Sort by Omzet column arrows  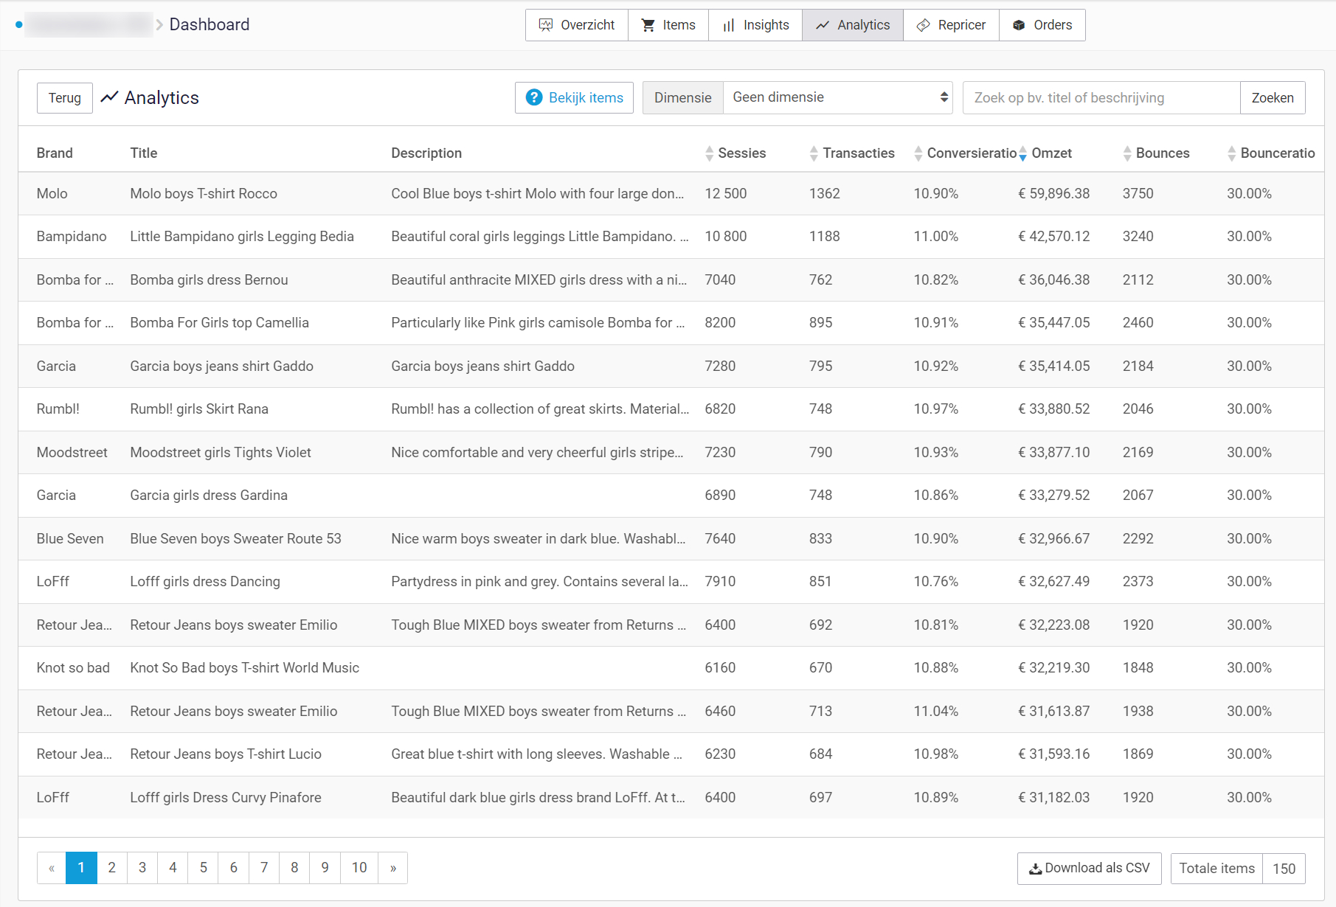(x=1022, y=153)
